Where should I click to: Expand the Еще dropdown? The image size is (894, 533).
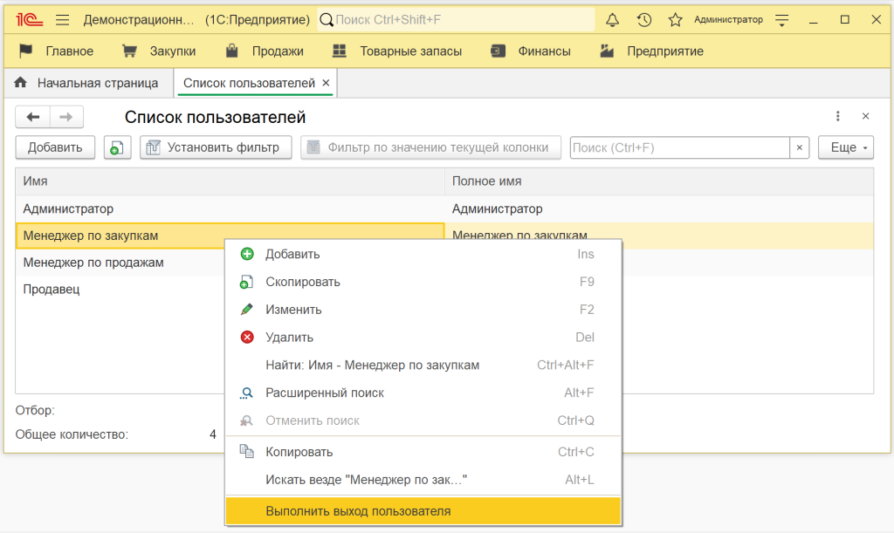846,147
